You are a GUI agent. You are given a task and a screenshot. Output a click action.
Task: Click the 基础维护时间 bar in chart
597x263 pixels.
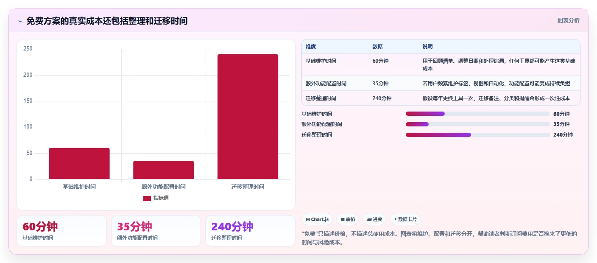(x=79, y=163)
